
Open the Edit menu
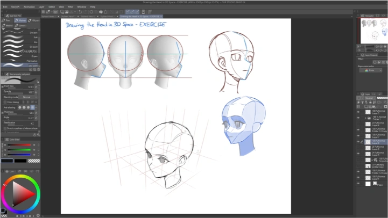[x=5, y=7]
